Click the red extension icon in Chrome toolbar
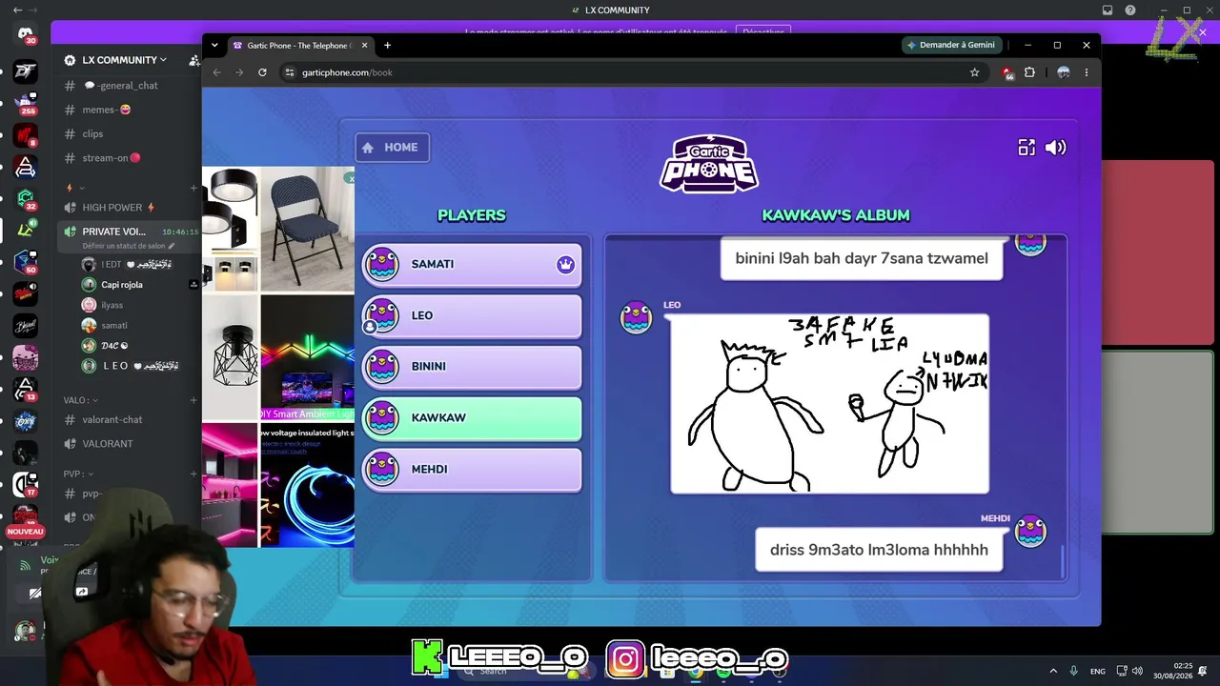Image resolution: width=1220 pixels, height=686 pixels. coord(1007,72)
